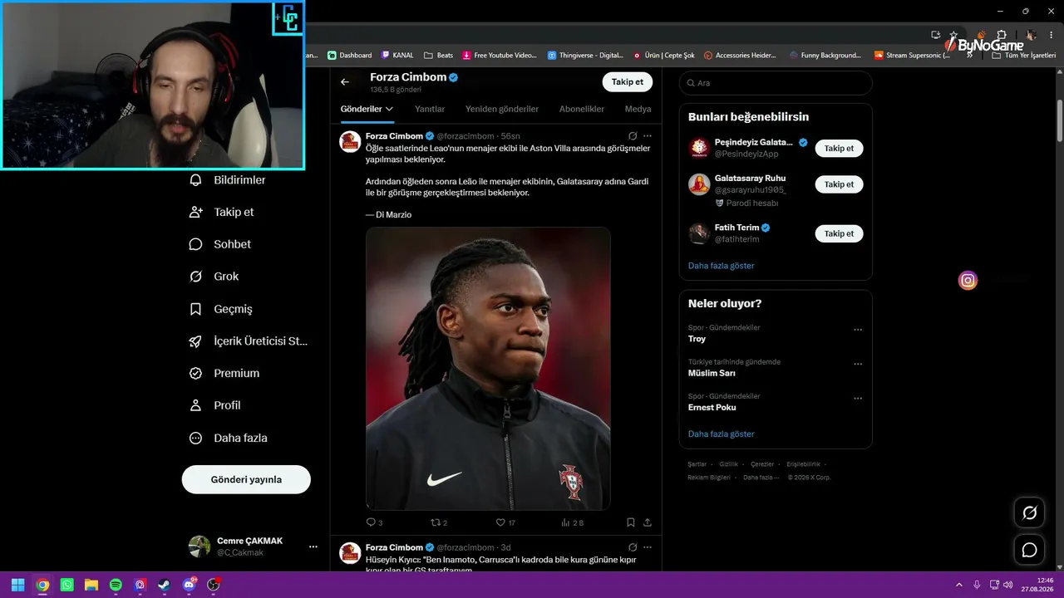The image size is (1064, 598).
Task: Open WhatsApp from the taskbar
Action: tap(67, 585)
